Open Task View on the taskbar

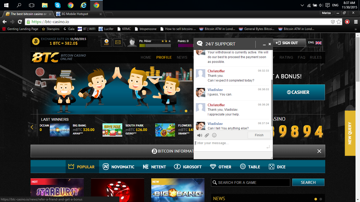coord(32,5)
